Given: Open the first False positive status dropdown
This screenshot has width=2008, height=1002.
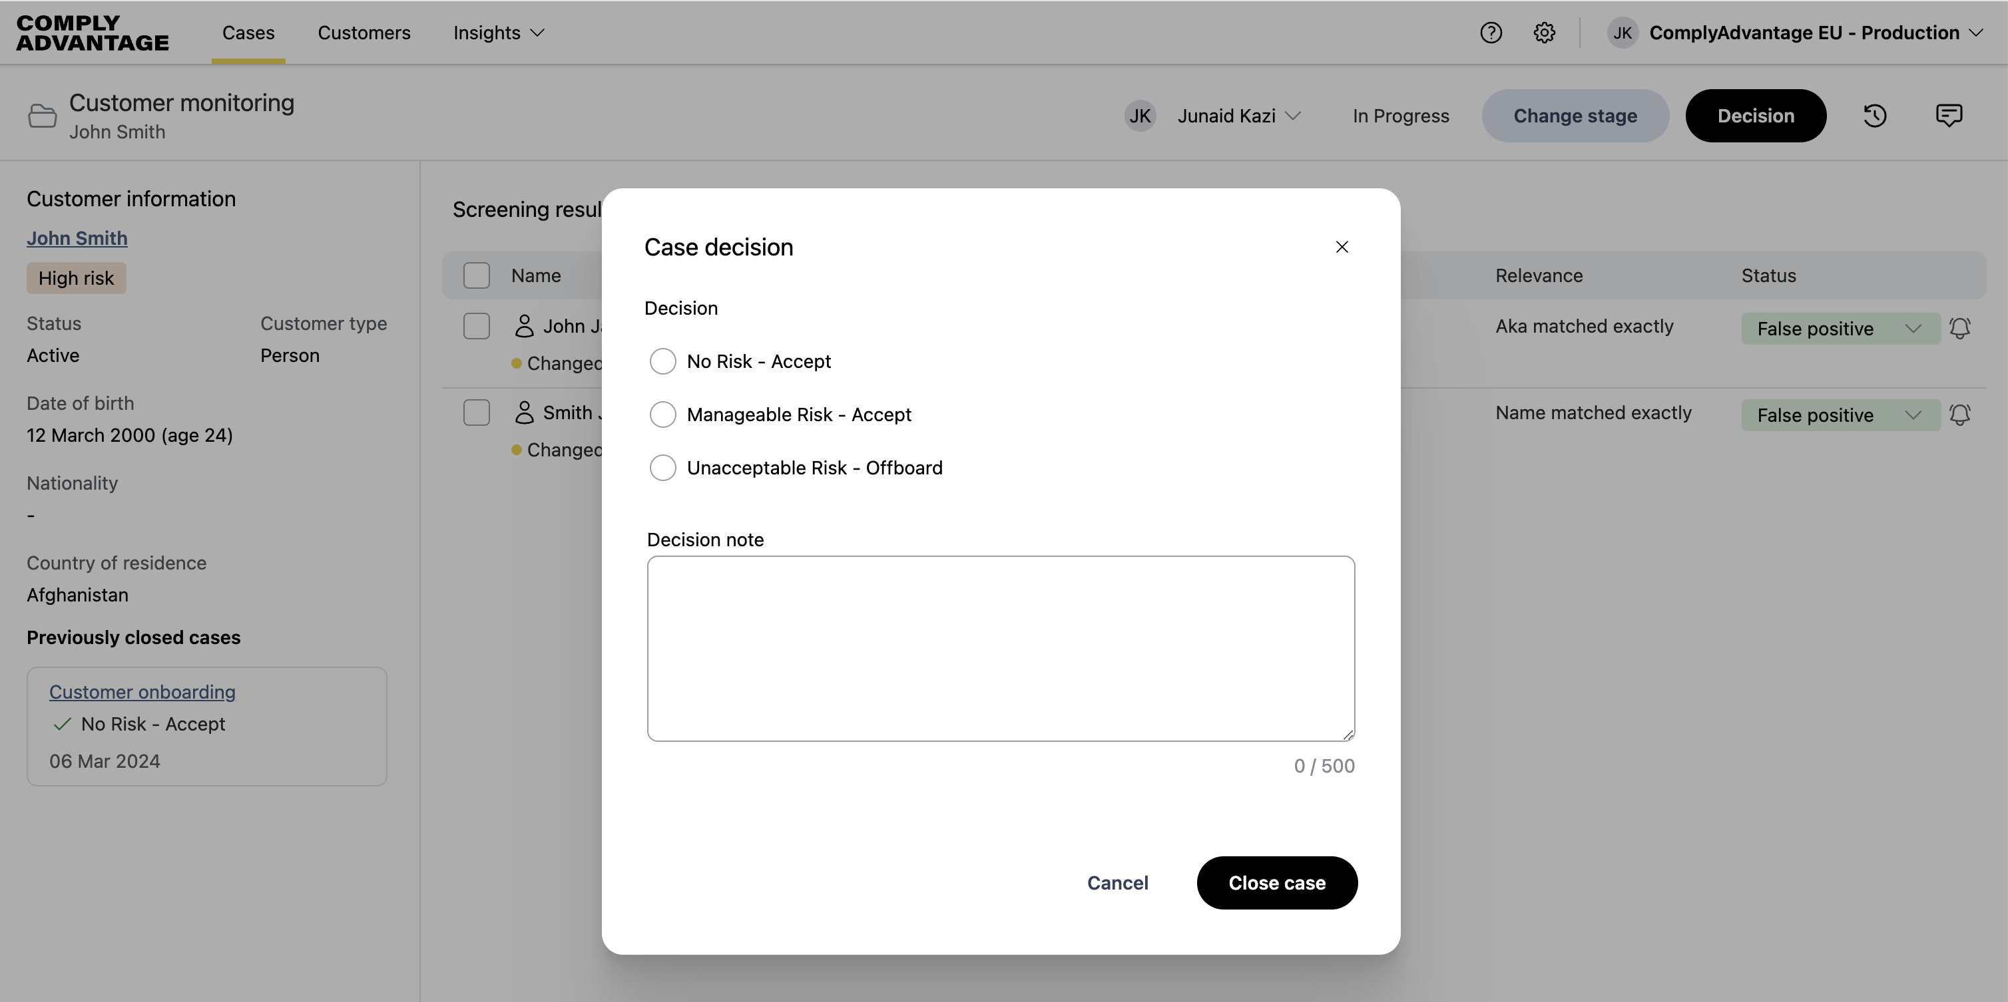Looking at the screenshot, I should pyautogui.click(x=1840, y=329).
